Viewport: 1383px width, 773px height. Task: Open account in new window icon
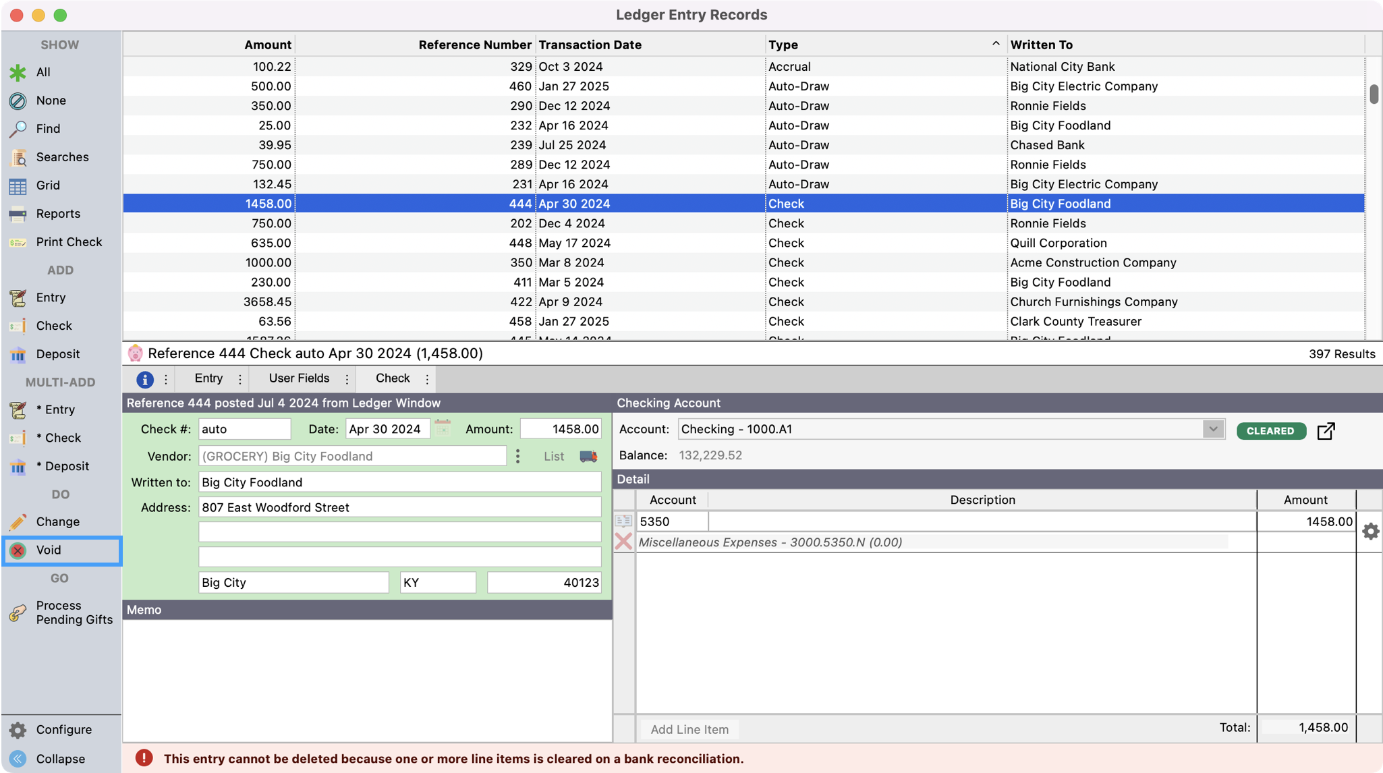[x=1326, y=430]
